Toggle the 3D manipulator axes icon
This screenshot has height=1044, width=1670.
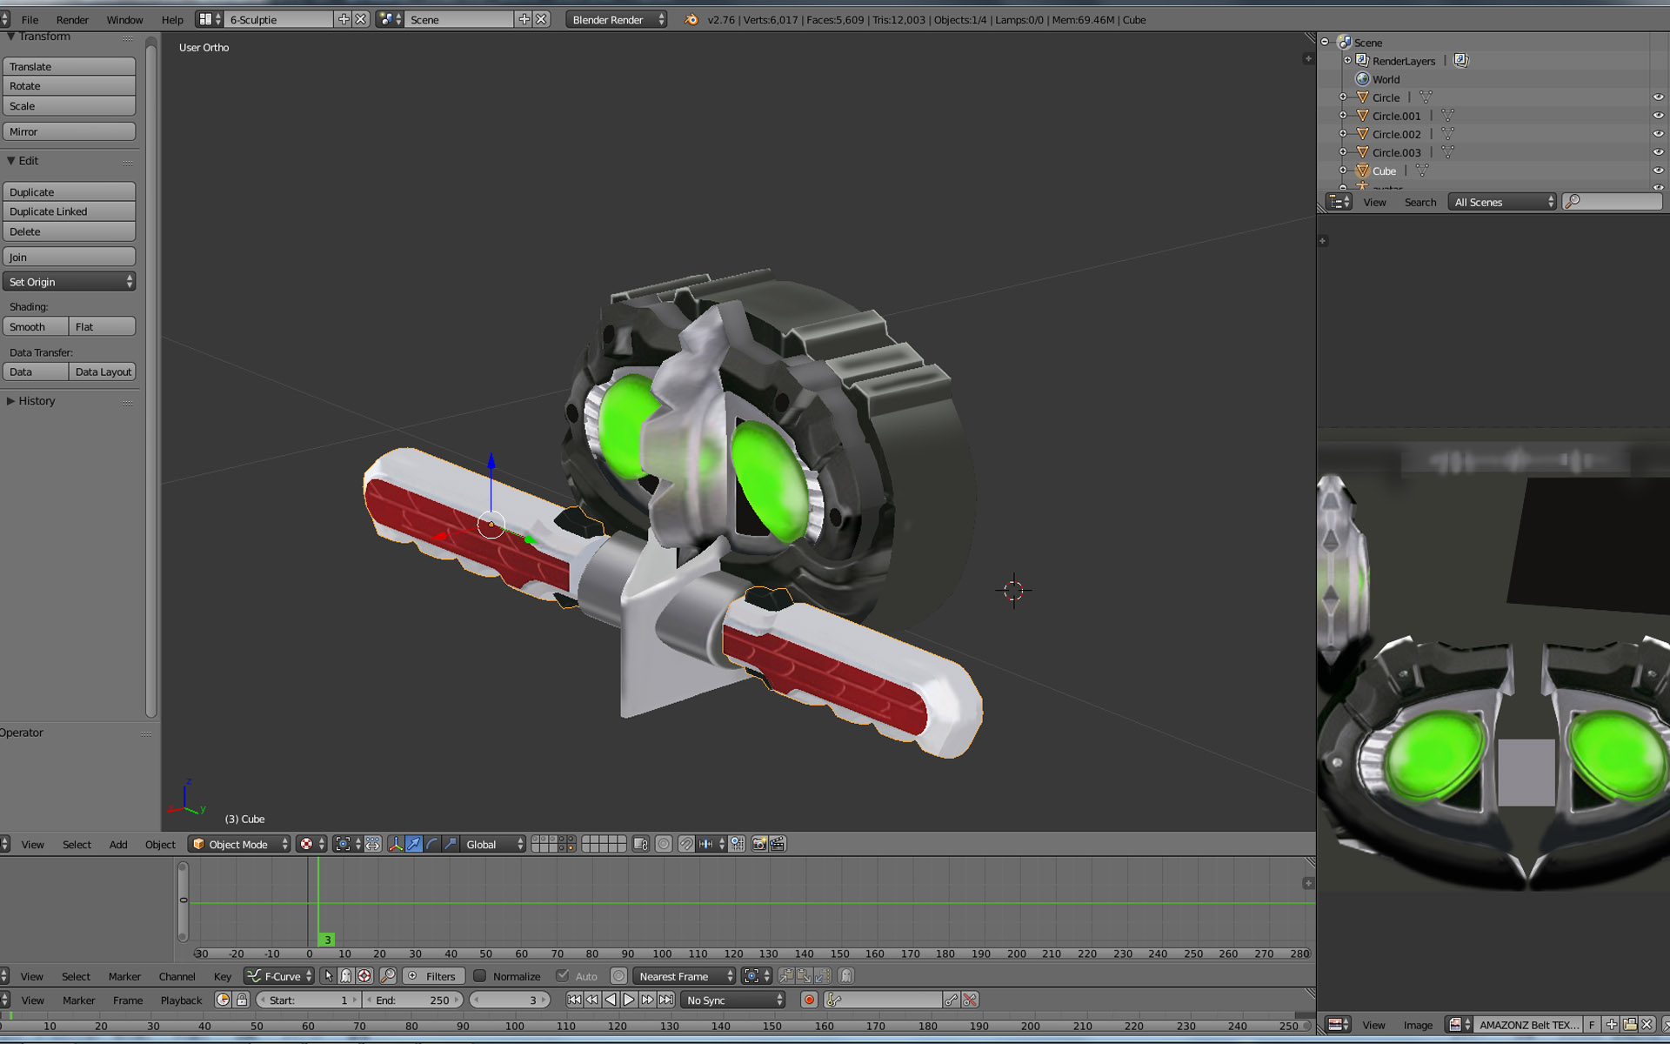(396, 844)
